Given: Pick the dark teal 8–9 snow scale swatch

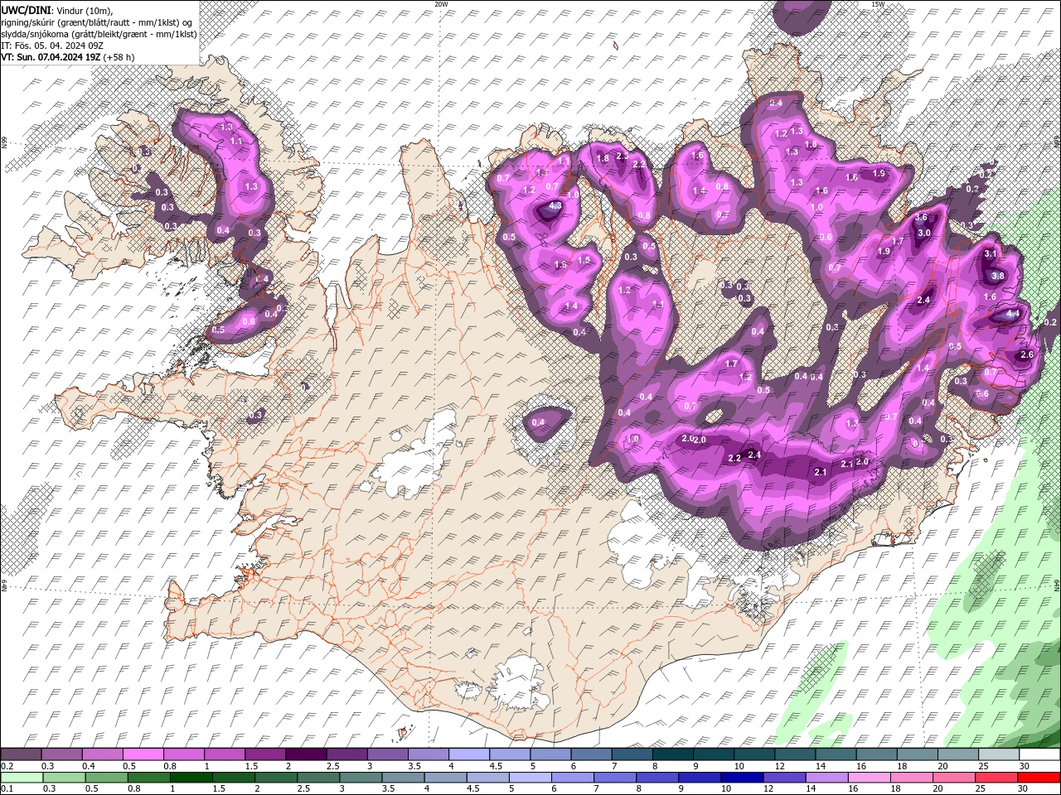Looking at the screenshot, I should (x=673, y=754).
